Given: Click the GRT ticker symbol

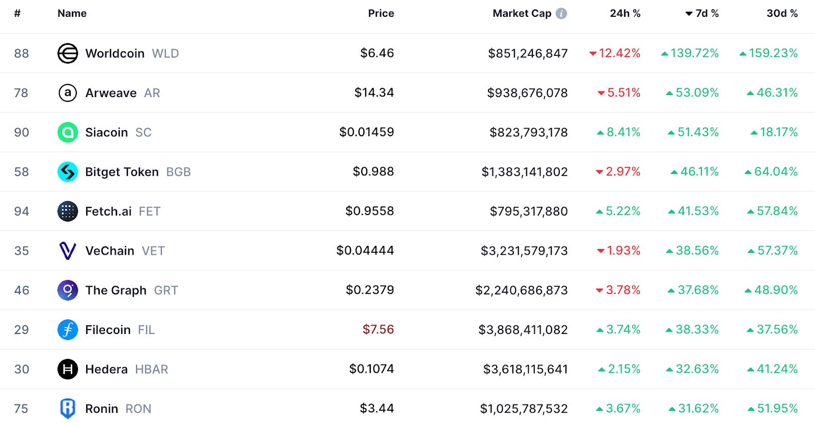Looking at the screenshot, I should point(166,290).
